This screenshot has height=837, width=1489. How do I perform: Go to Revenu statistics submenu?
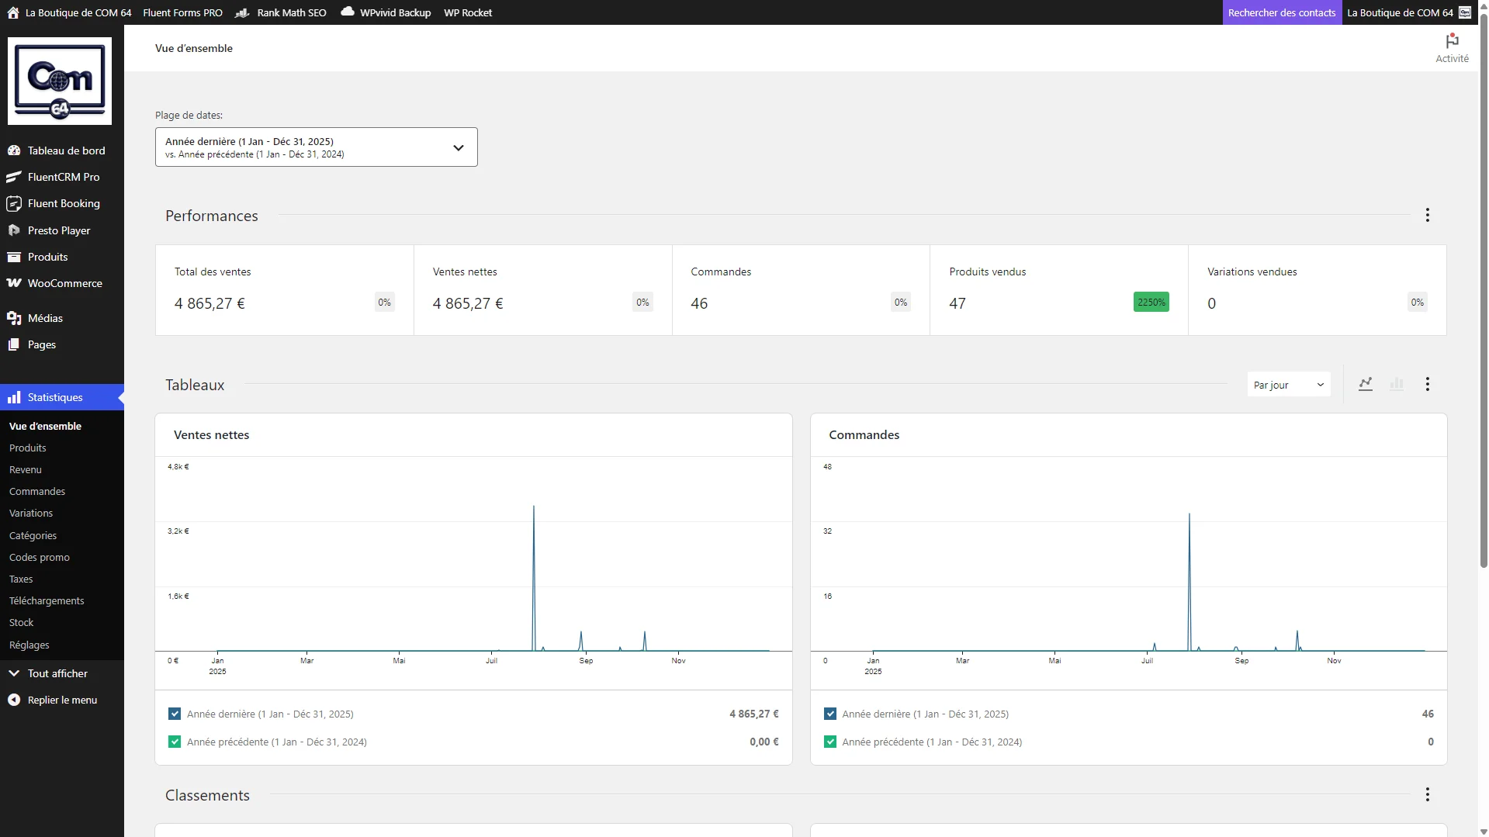[26, 469]
